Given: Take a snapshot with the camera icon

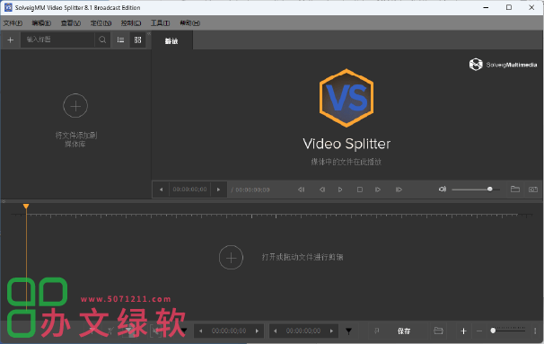Looking at the screenshot, I should [533, 190].
